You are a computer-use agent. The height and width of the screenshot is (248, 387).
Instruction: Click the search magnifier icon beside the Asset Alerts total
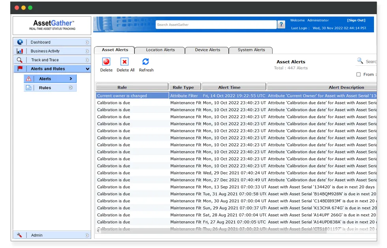(x=360, y=61)
